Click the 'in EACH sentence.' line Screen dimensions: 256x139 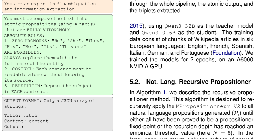click(x=26, y=91)
